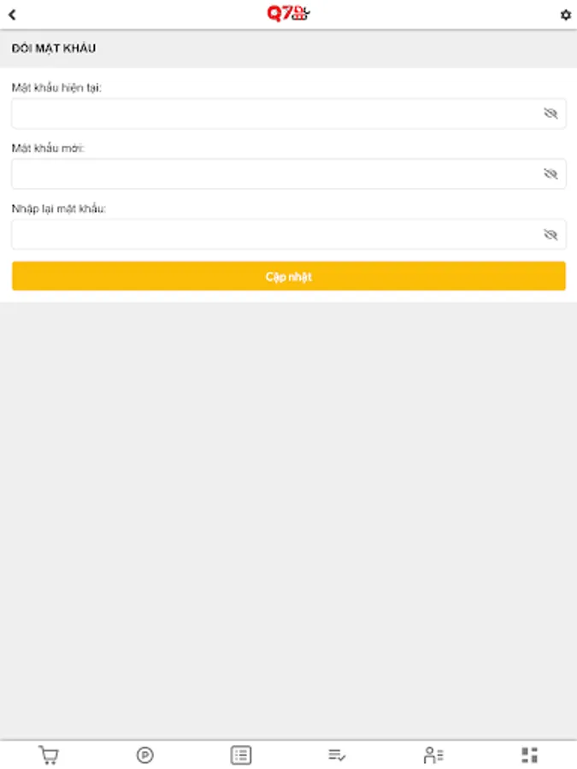Click the Mật khẩu mới label text

pos(48,148)
